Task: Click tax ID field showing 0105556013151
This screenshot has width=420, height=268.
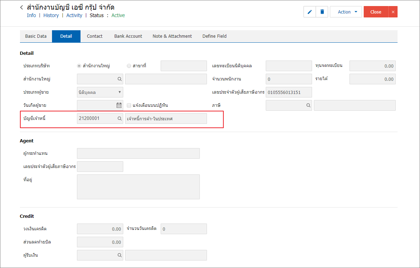Action: 289,92
